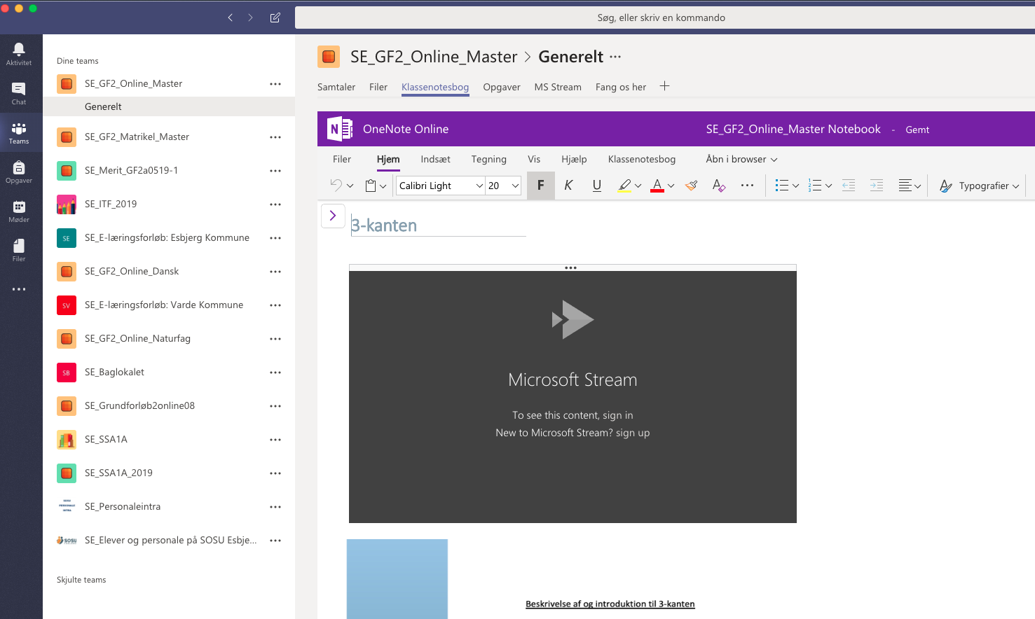Image resolution: width=1035 pixels, height=619 pixels.
Task: Open bulleted list style dropdown arrow
Action: [x=795, y=186]
